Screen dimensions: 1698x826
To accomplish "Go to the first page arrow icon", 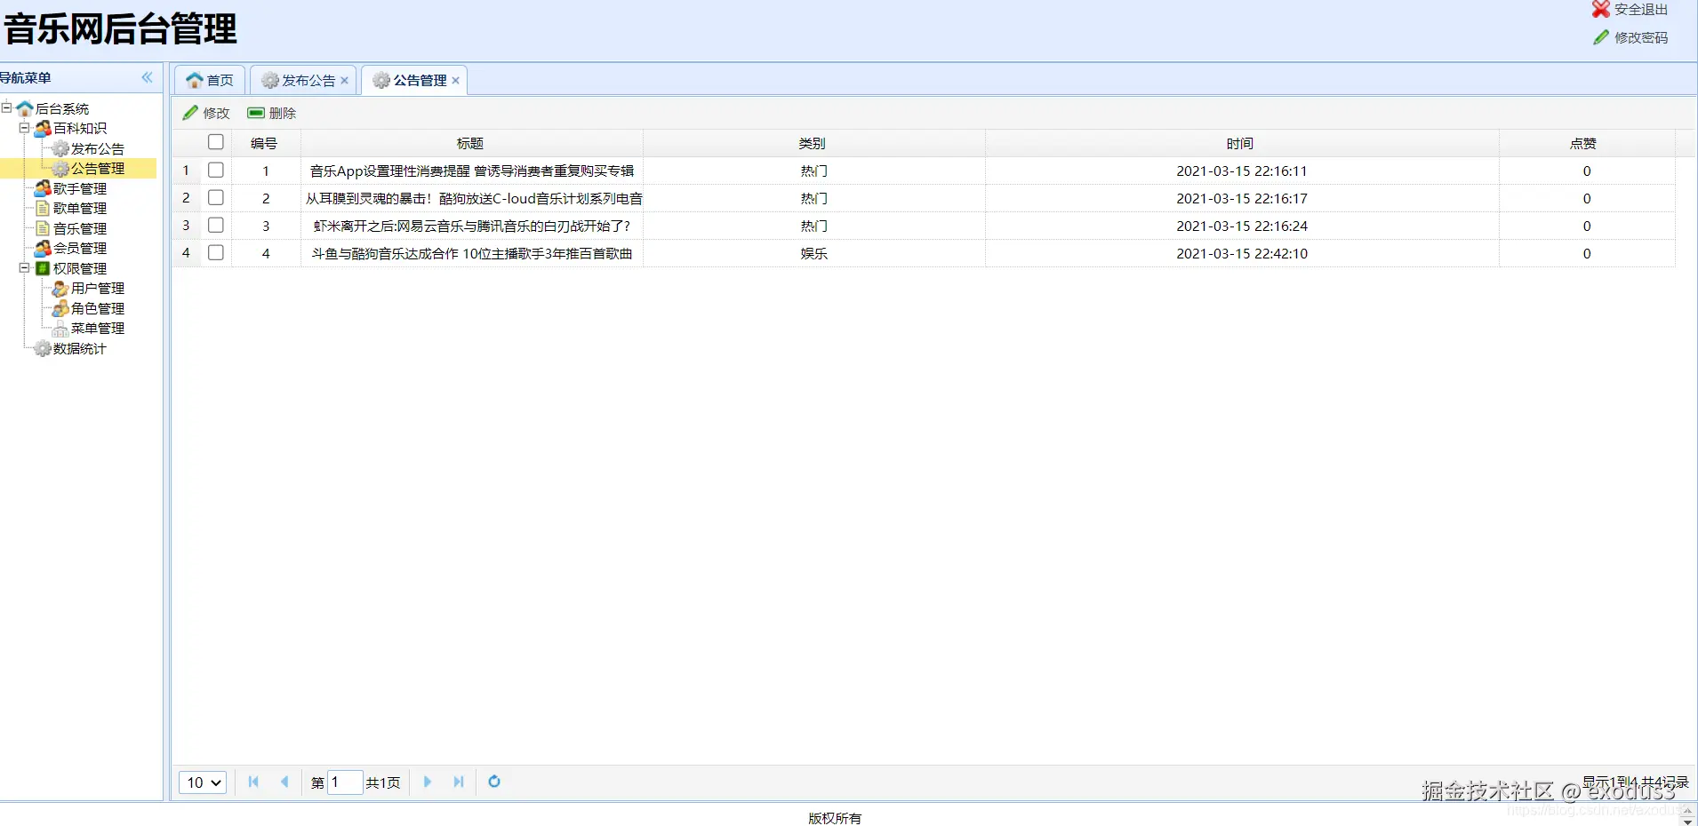I will [x=253, y=782].
